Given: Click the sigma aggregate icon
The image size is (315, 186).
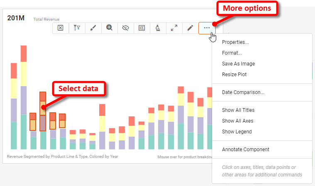Looking at the screenshot, I should click(142, 28).
